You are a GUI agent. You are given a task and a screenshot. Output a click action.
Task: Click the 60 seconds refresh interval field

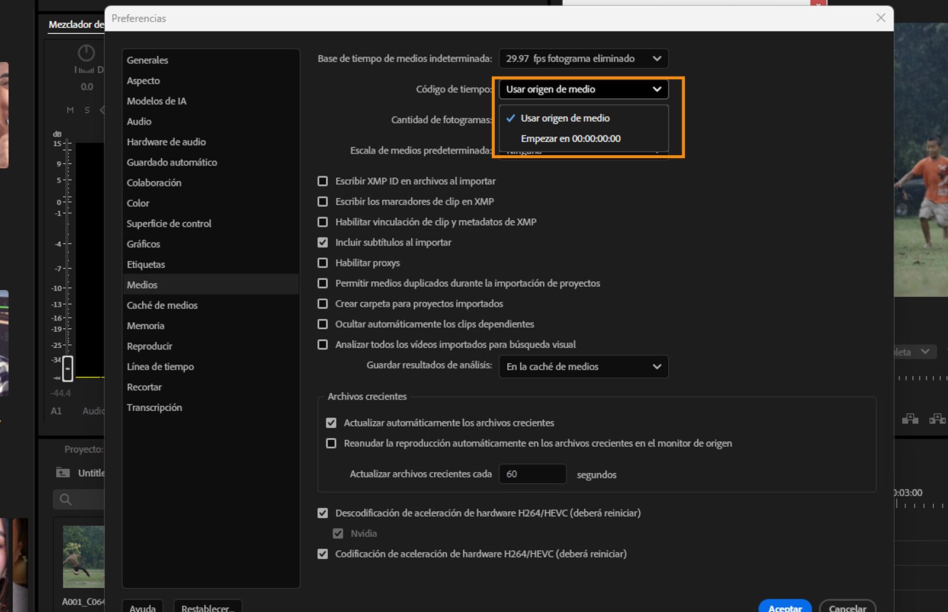(532, 473)
